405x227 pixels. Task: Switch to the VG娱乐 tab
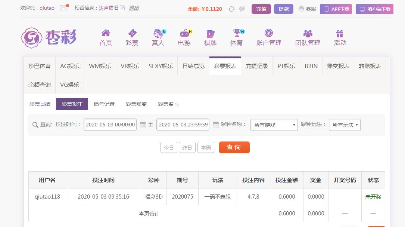[x=70, y=85]
